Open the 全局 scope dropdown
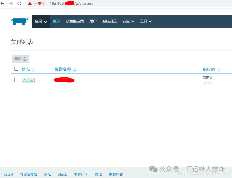The image size is (232, 178). pos(41,21)
